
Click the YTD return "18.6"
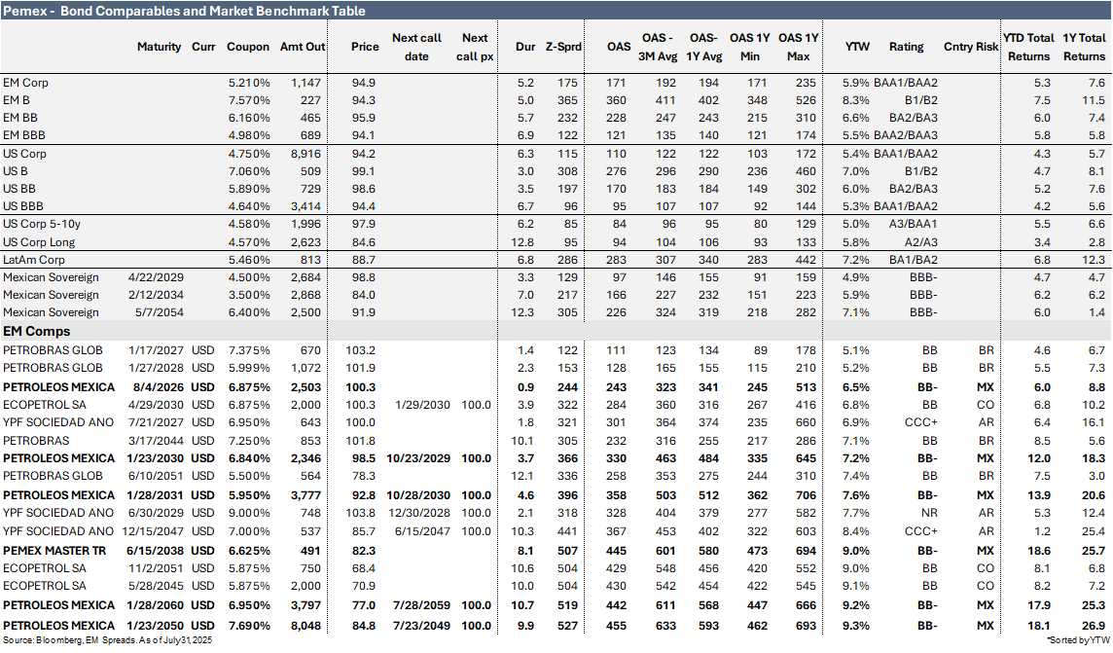tap(1038, 551)
